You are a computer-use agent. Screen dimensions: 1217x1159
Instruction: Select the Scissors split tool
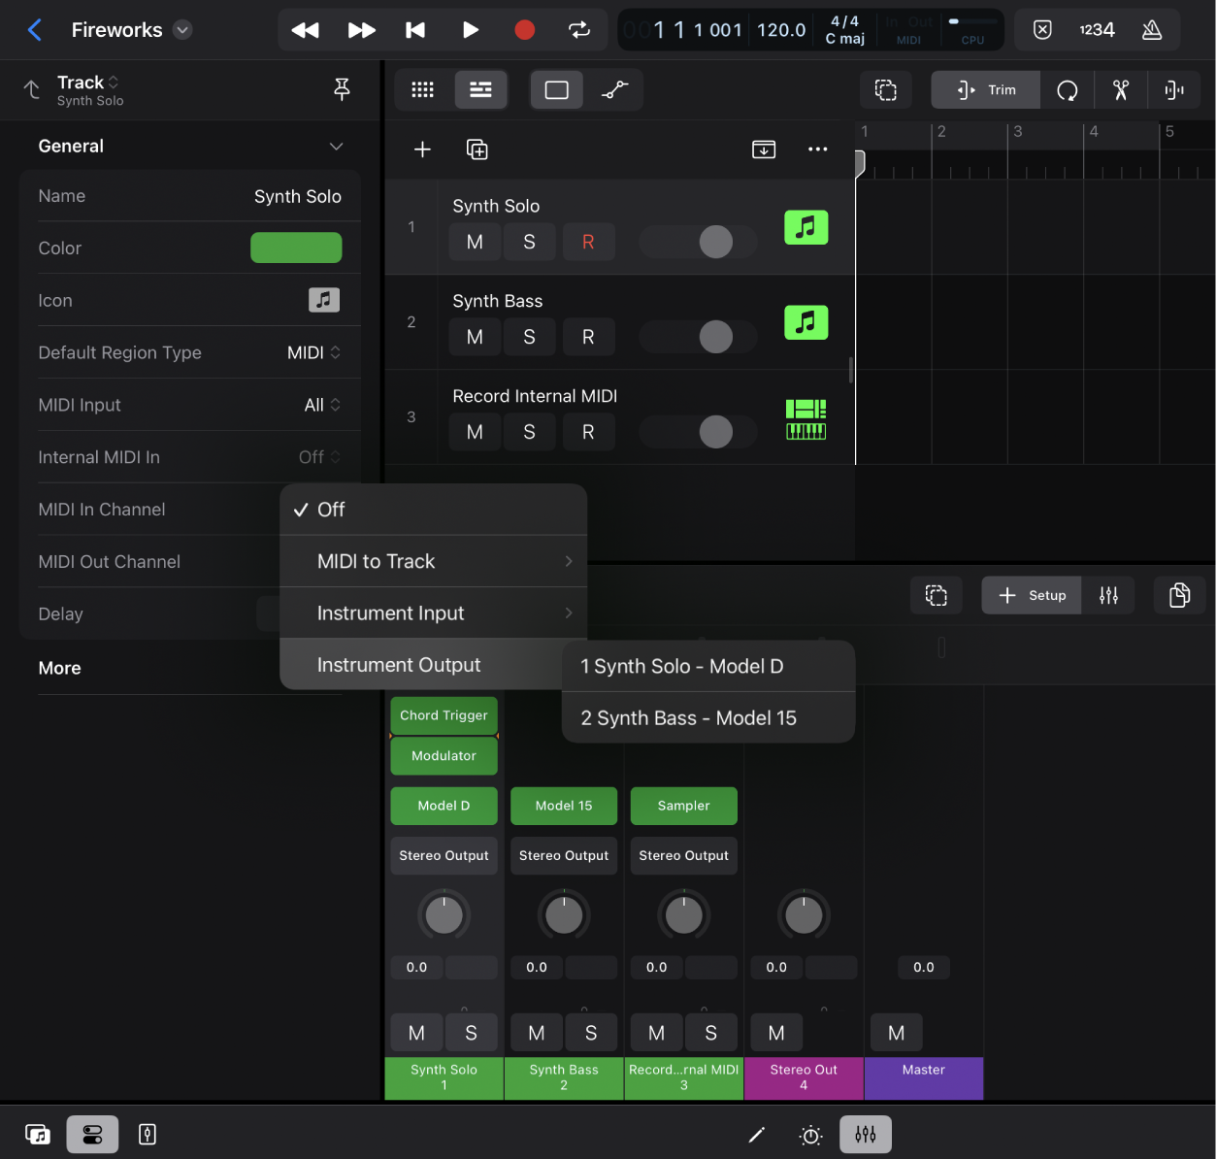coord(1121,89)
